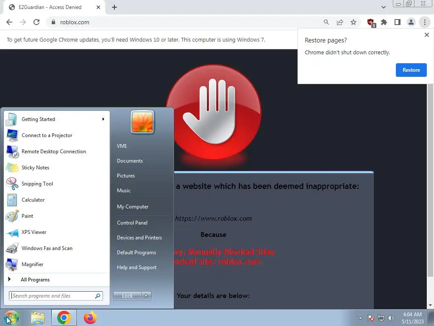The width and height of the screenshot is (434, 326).
Task: Select the E2Guardian - Access Denied tab
Action: (54, 7)
